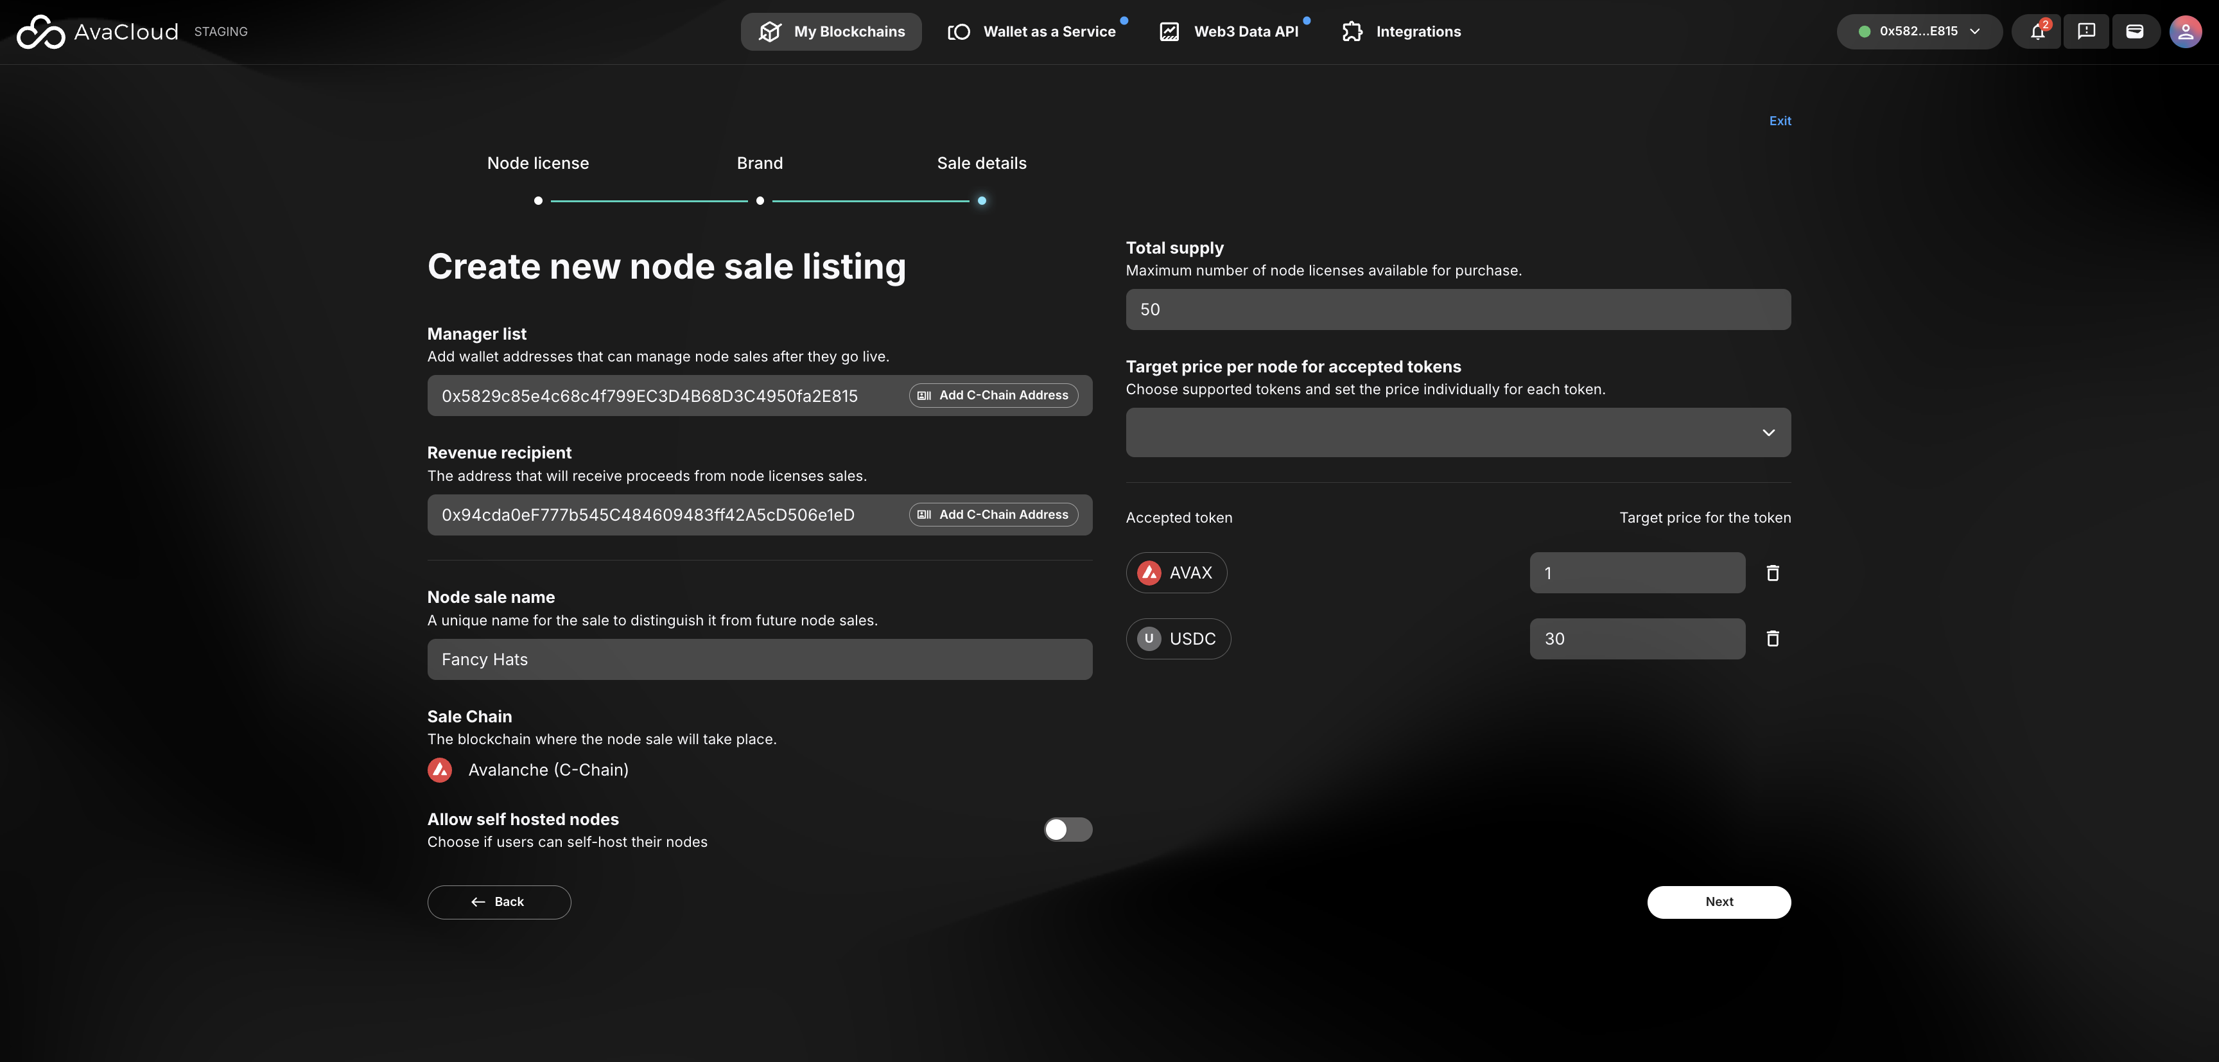Click the AVAX token chip
This screenshot has height=1062, width=2219.
click(1176, 573)
